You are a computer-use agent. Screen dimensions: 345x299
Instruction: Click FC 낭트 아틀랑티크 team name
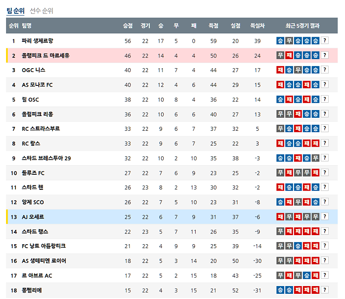[x=43, y=246]
